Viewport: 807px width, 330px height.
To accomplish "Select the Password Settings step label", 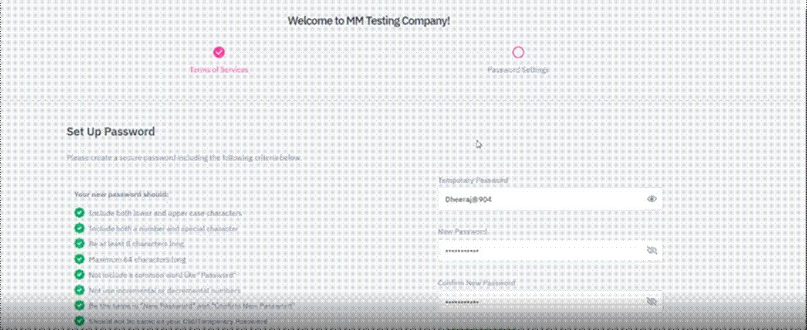I will coord(518,70).
